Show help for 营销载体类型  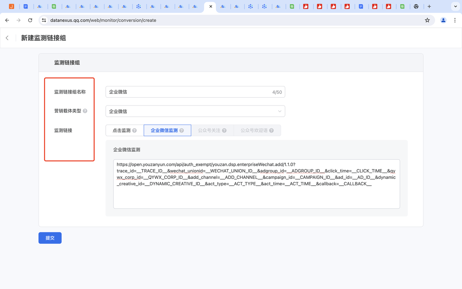point(85,111)
